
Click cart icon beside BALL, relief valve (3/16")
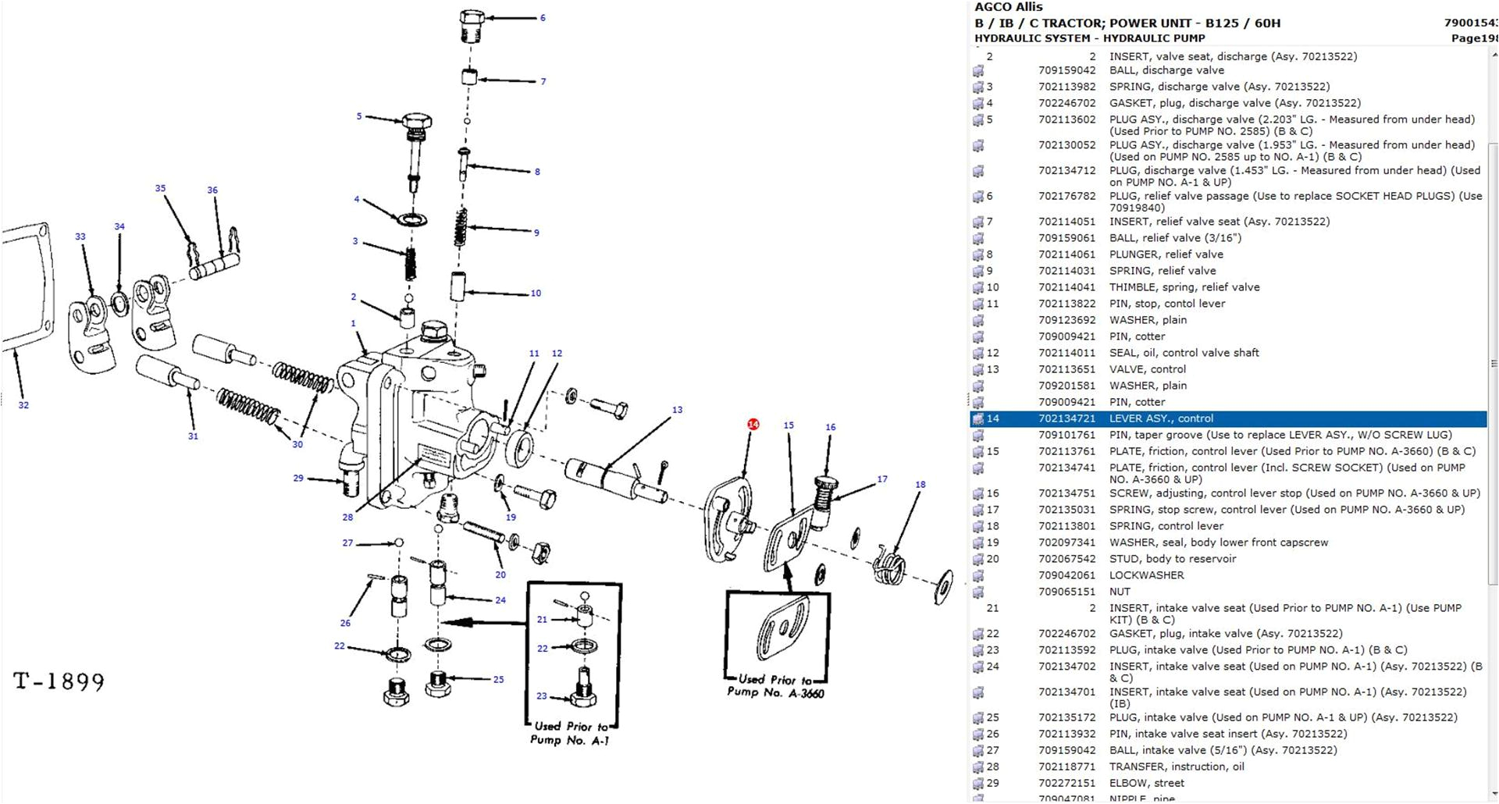click(x=977, y=238)
